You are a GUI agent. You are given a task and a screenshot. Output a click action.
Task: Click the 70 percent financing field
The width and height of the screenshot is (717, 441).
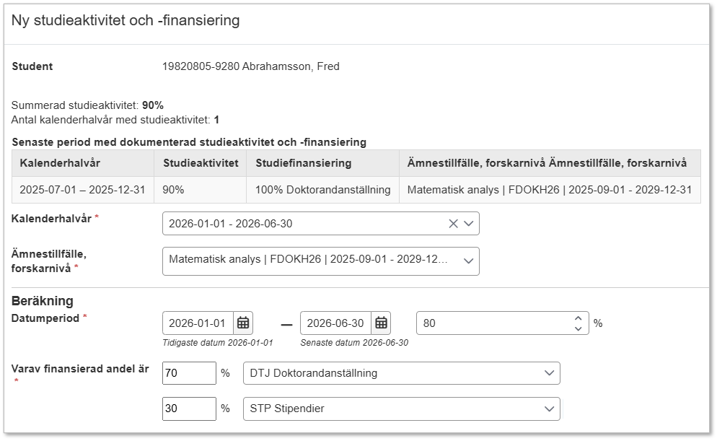(x=189, y=373)
